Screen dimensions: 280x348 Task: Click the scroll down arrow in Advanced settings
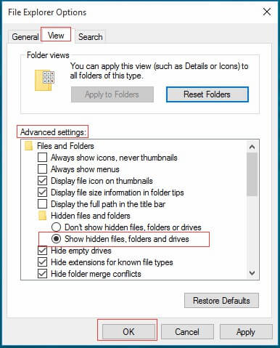252,273
